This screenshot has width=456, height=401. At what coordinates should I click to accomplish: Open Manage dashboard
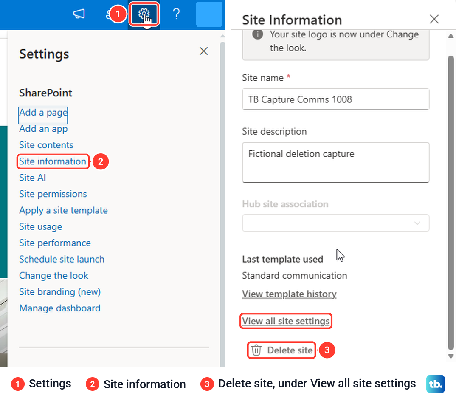(60, 308)
